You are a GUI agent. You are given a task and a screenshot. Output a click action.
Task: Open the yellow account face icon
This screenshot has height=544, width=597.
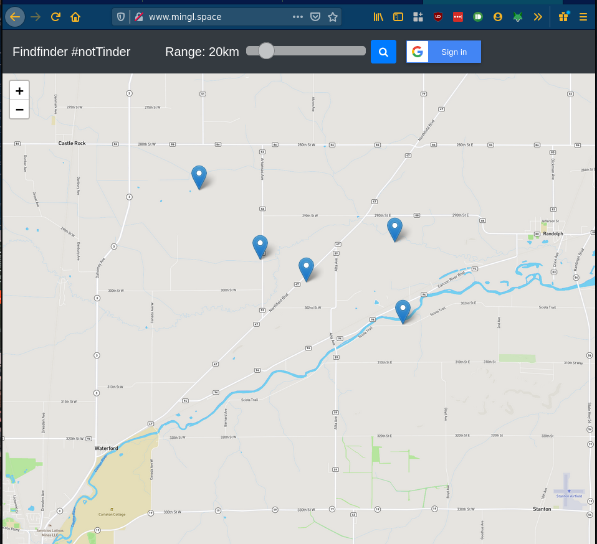point(498,17)
